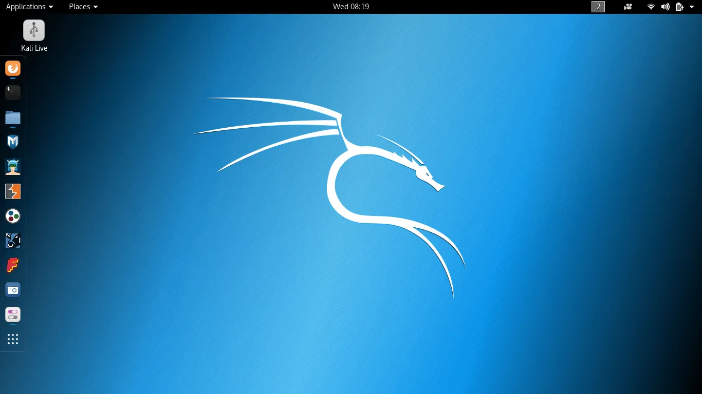Start BeEF XSS framework from the dock

(13, 241)
